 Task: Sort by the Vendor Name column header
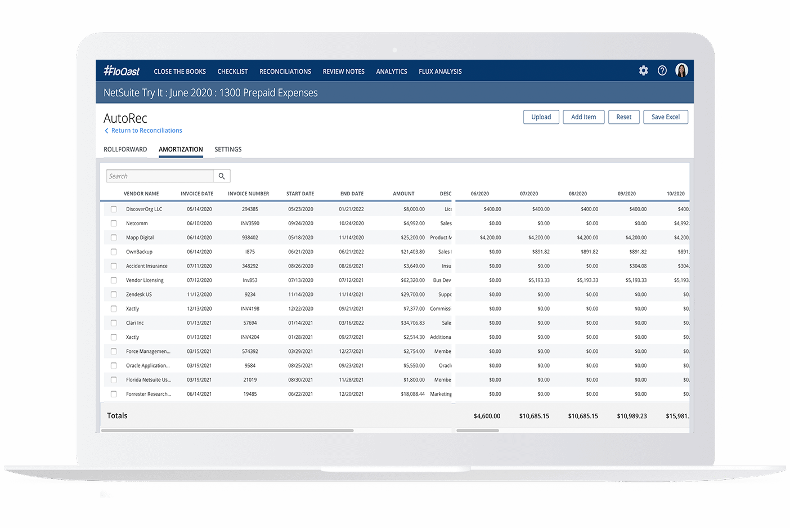click(141, 194)
